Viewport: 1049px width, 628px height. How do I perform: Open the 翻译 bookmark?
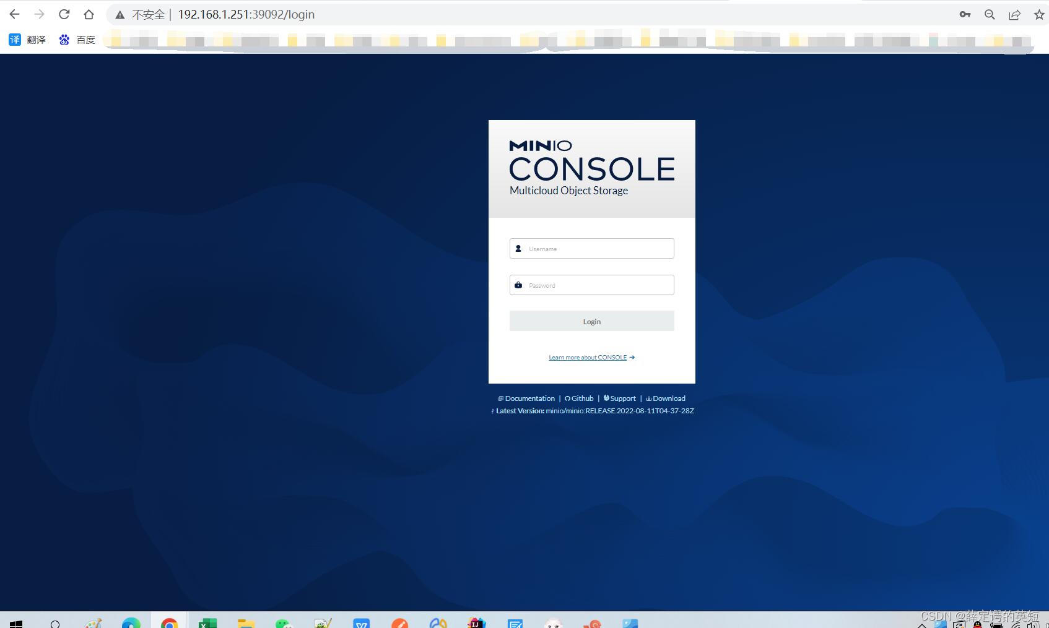pyautogui.click(x=27, y=40)
